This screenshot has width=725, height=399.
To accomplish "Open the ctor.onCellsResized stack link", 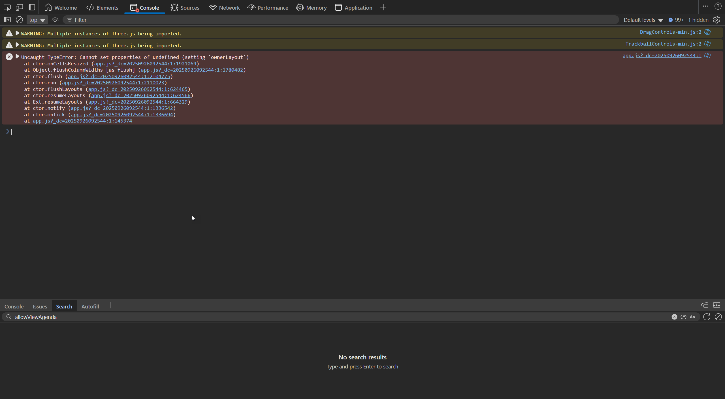I will coord(145,64).
